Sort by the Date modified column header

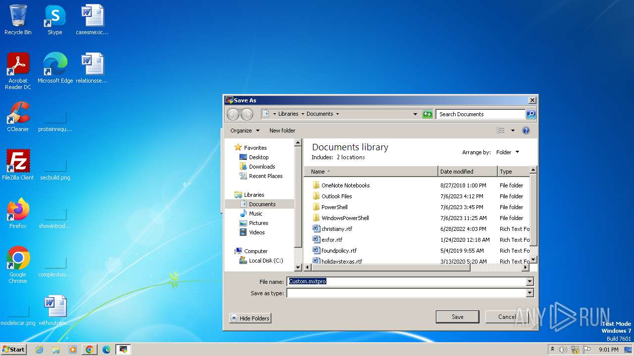click(468, 172)
